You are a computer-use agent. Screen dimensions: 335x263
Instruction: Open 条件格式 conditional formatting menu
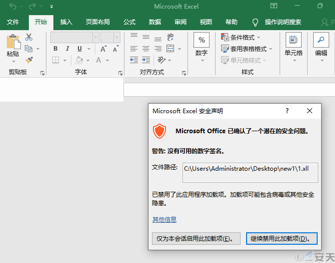tap(240, 37)
